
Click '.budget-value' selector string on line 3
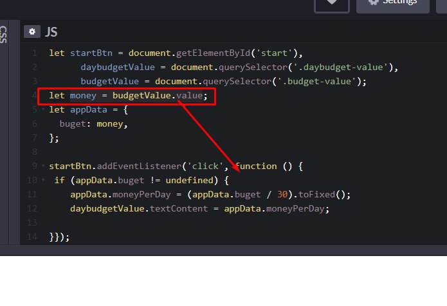coord(316,82)
